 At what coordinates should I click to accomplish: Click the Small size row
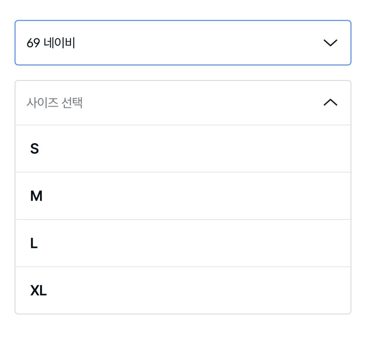[183, 149]
